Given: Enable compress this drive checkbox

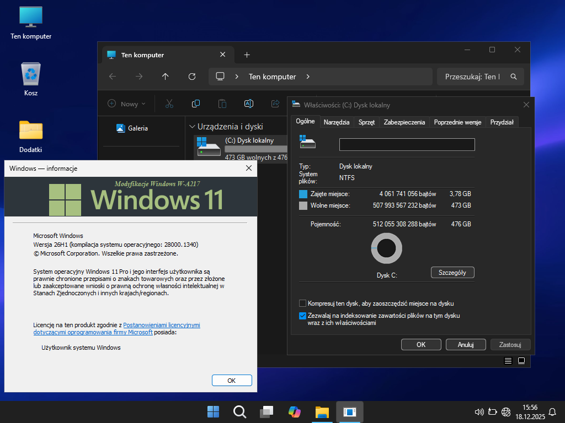Looking at the screenshot, I should (x=302, y=303).
